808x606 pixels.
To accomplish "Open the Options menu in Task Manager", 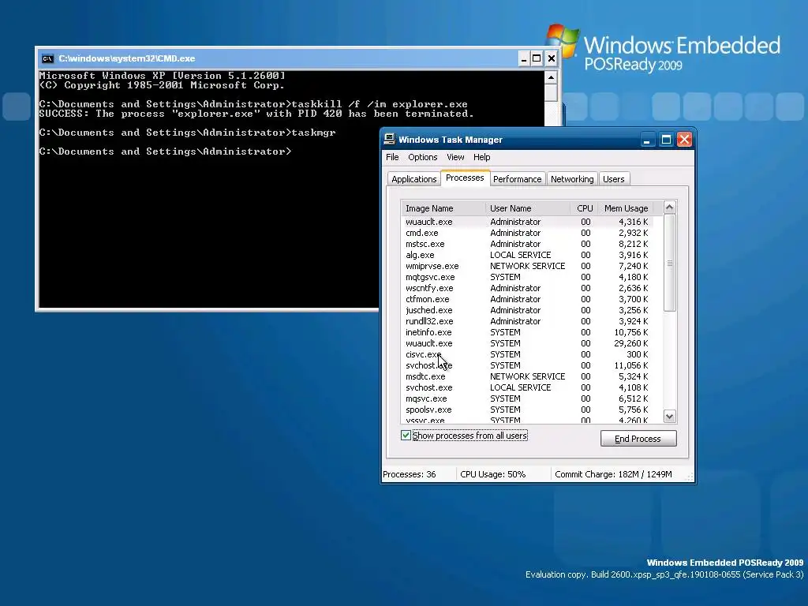I will (x=423, y=157).
